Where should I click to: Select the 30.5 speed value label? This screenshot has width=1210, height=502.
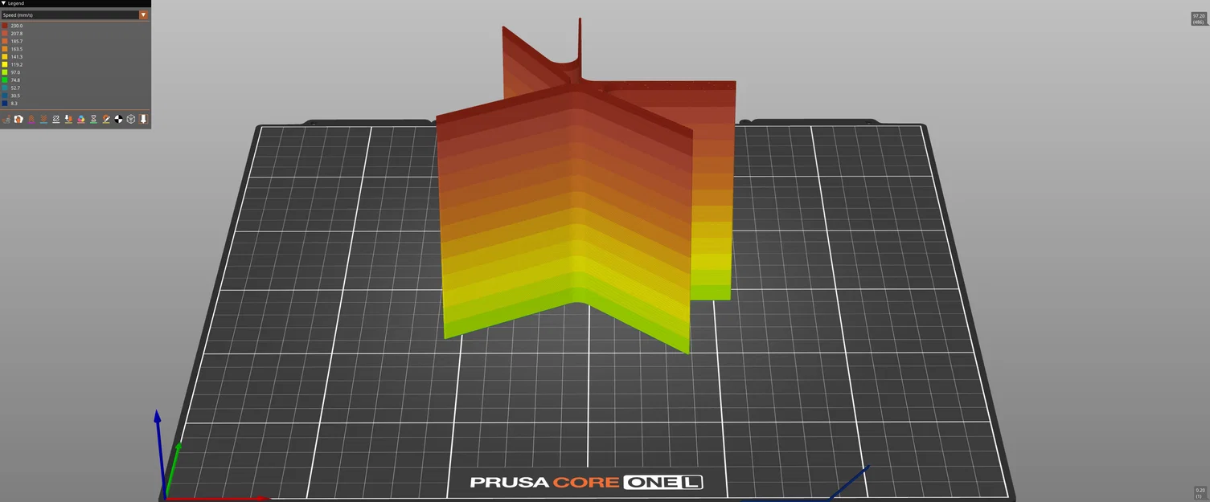tap(15, 96)
